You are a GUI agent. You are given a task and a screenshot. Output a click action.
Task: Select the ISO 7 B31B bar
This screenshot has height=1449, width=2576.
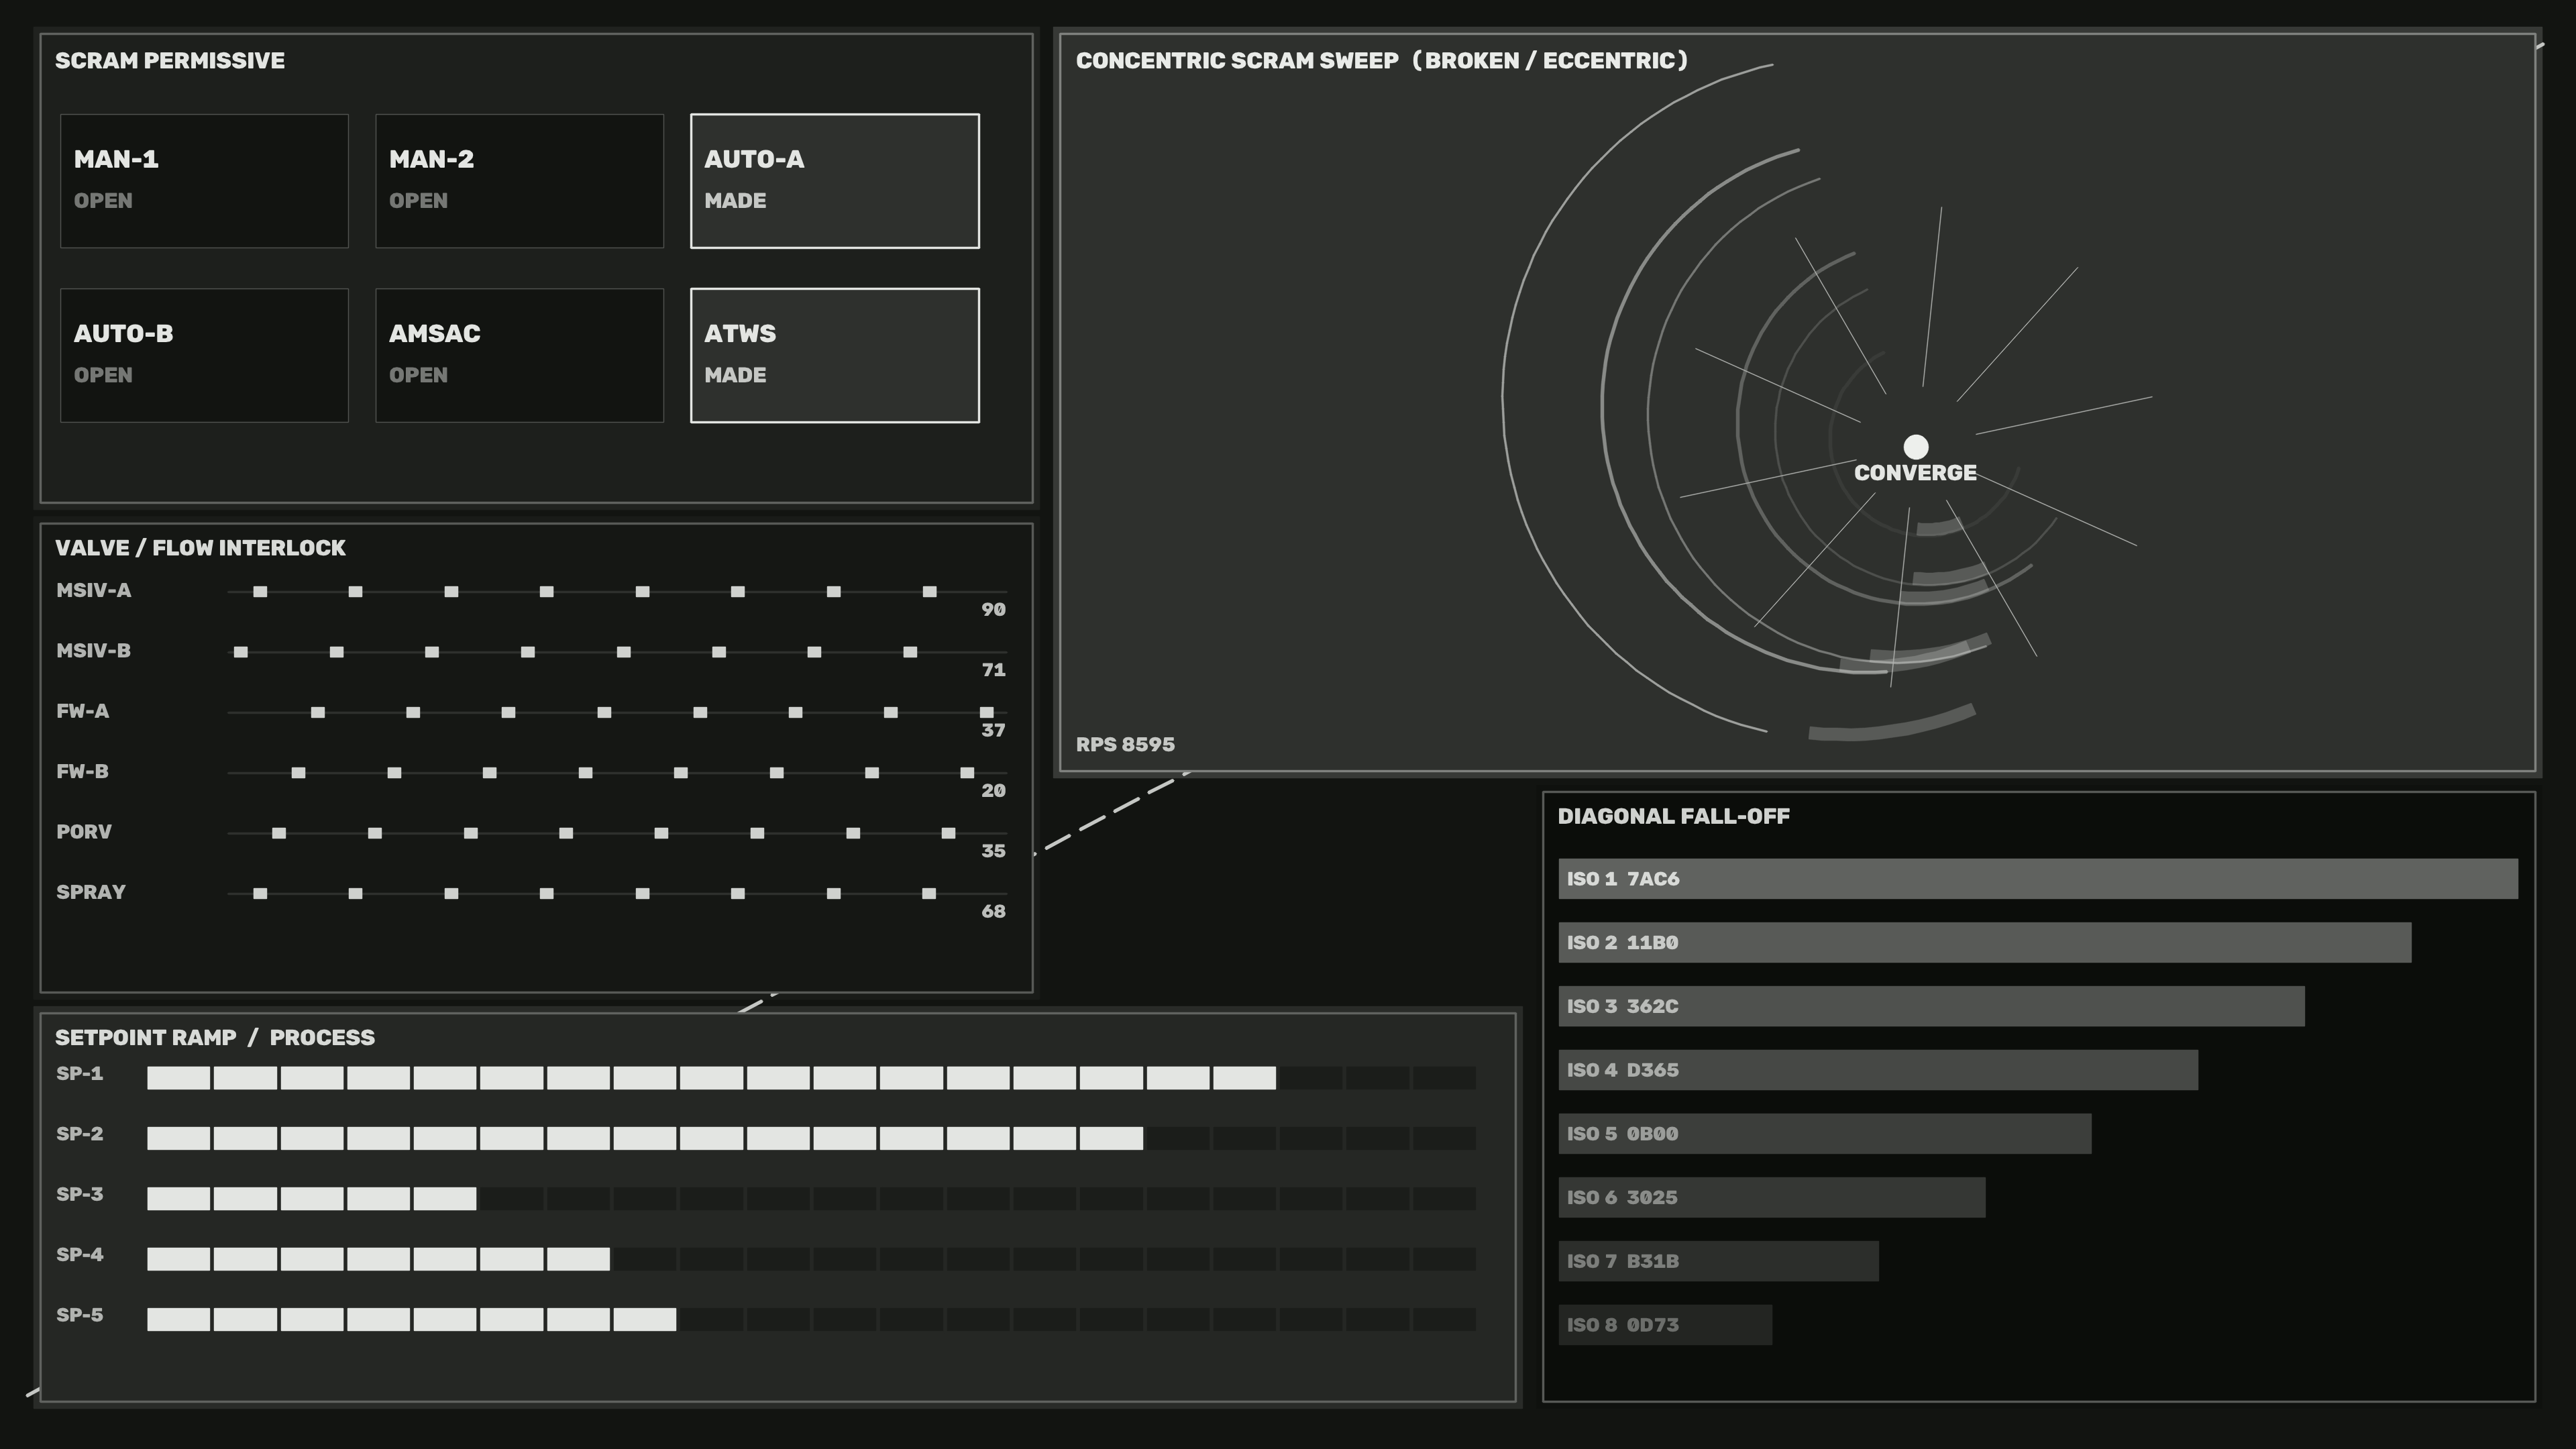point(1718,1261)
